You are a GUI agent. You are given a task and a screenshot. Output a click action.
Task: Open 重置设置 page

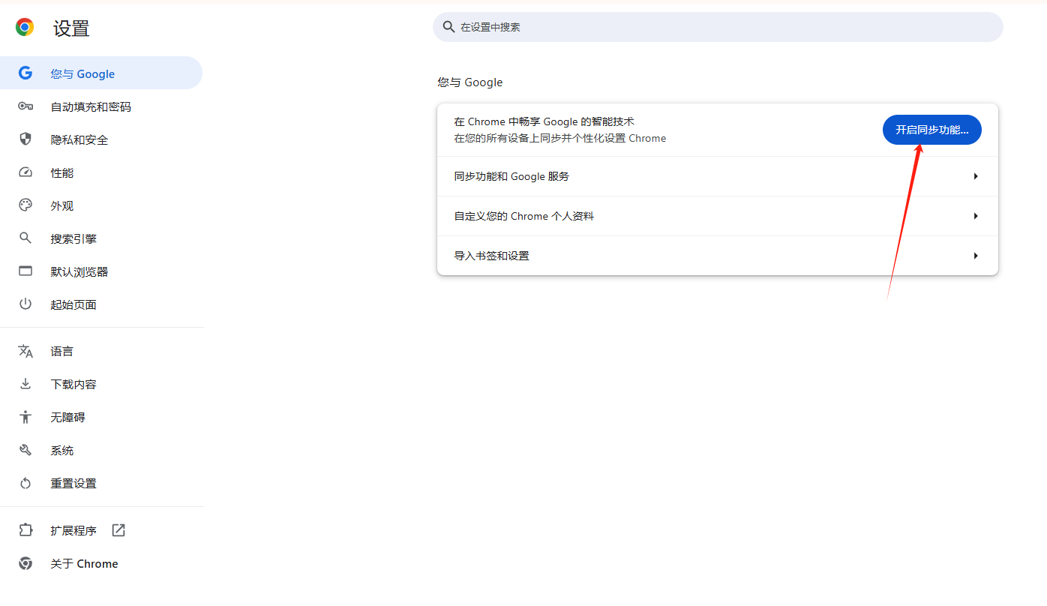point(101,483)
